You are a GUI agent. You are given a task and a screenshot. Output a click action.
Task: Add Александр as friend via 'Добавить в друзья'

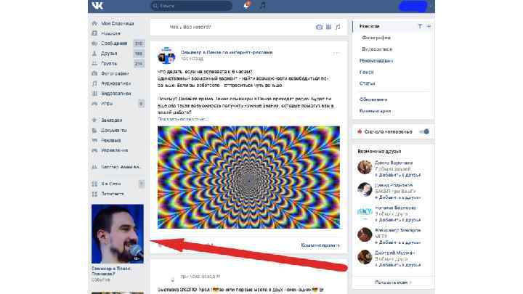[398, 242]
